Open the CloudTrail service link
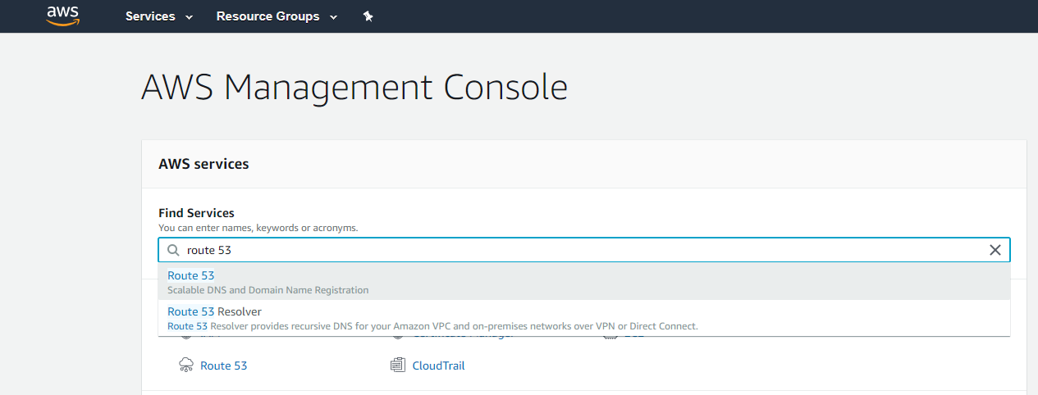The width and height of the screenshot is (1038, 395). 438,365
